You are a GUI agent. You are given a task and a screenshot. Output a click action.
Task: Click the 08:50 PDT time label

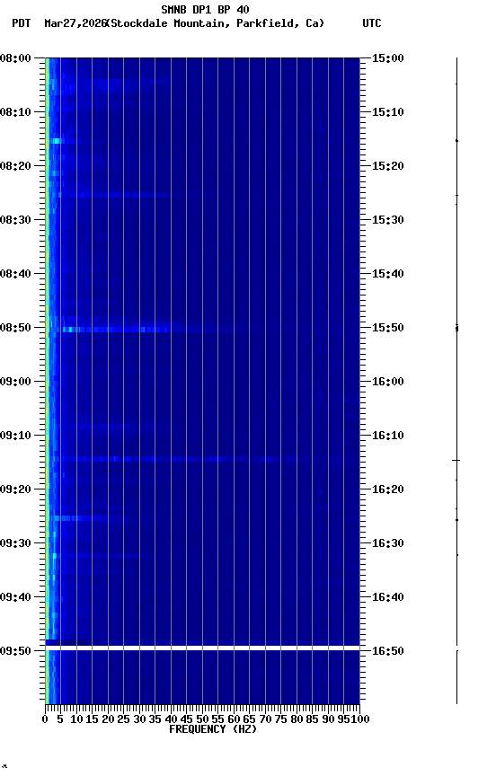point(15,328)
